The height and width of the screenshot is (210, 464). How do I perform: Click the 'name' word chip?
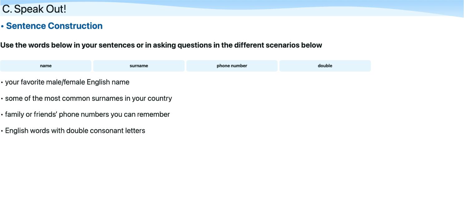46,66
